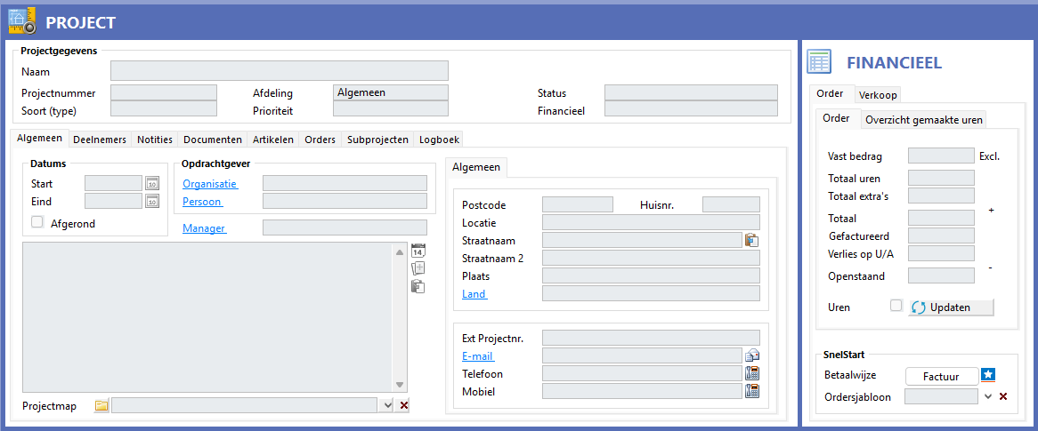Click the phone icon next to Mobiel
This screenshot has width=1038, height=431.
[x=751, y=391]
